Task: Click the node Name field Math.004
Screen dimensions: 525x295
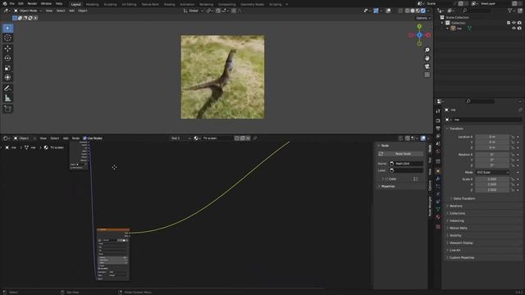Action: [406, 164]
